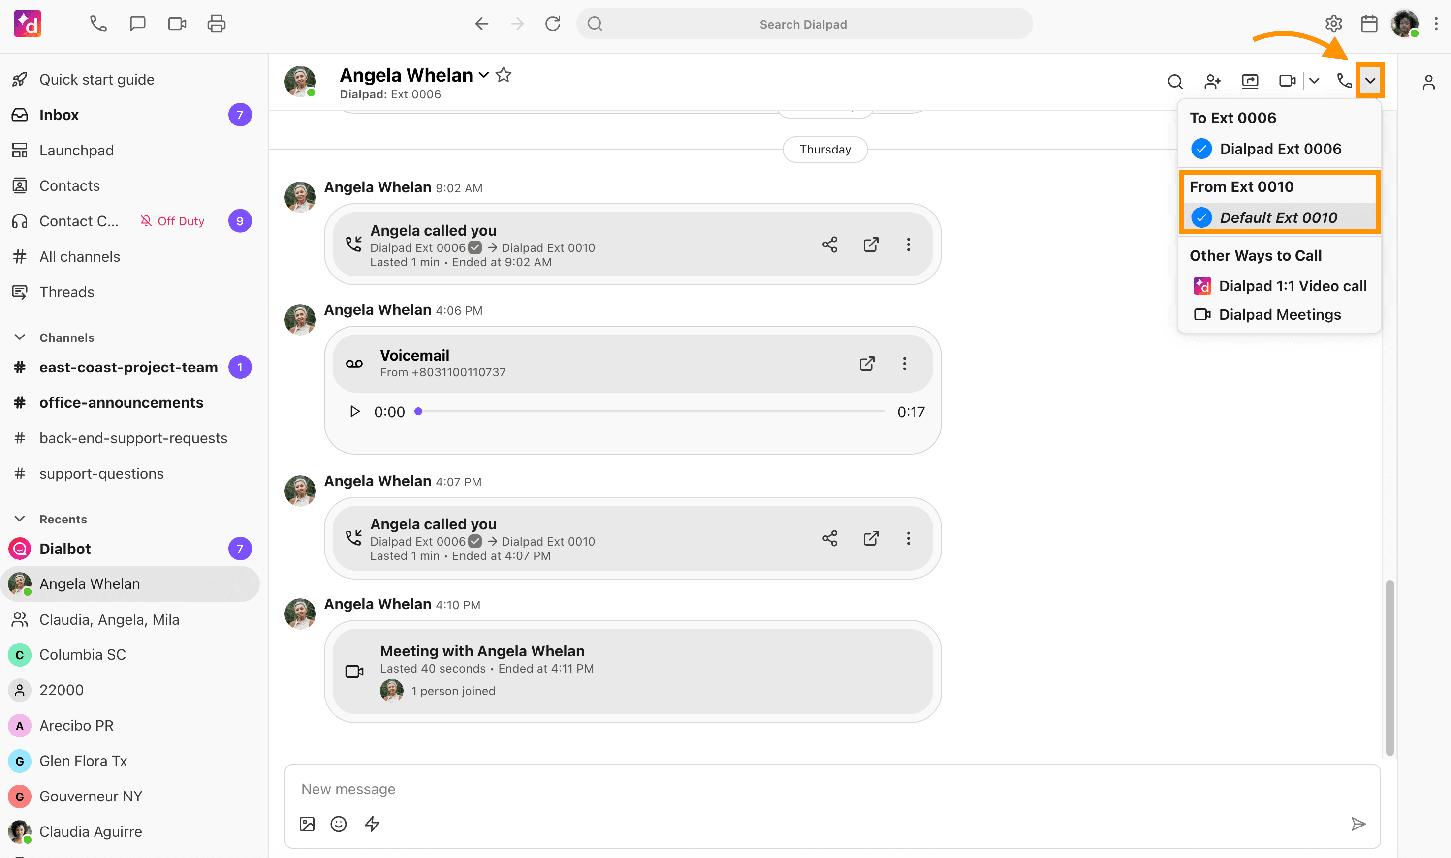Choose Dialpad Meetings from the call menu
Screen dimensions: 1451x858
(x=1280, y=314)
